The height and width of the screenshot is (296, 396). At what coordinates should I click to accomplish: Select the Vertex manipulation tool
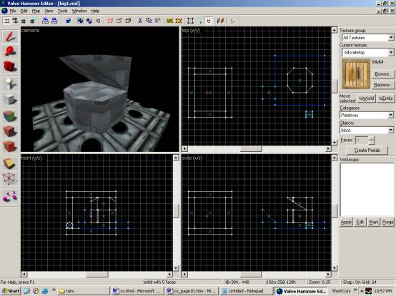click(x=10, y=179)
